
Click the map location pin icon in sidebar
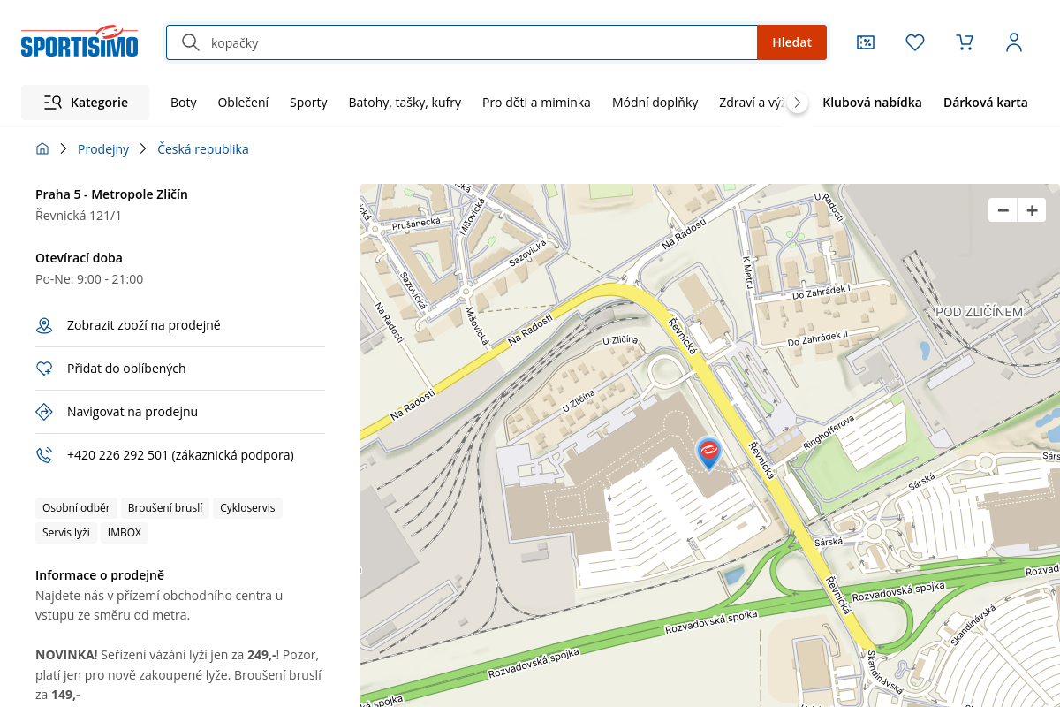click(44, 326)
